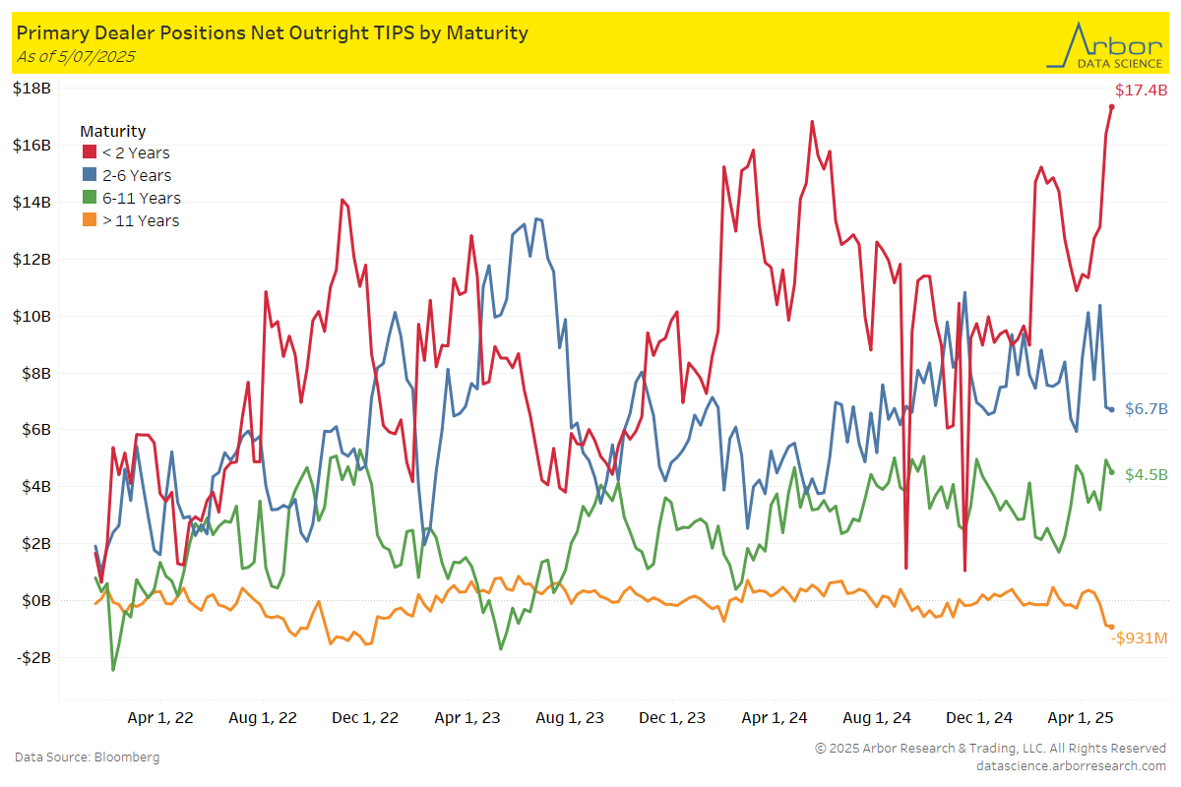Click the "As of 5/07/2025" subtitle

(x=76, y=56)
